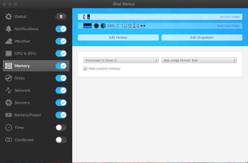Select the double-arrow spacer item

coord(143,26)
